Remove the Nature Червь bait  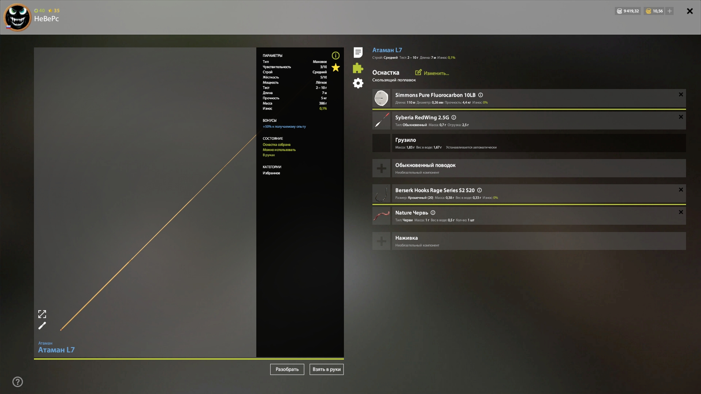click(681, 212)
